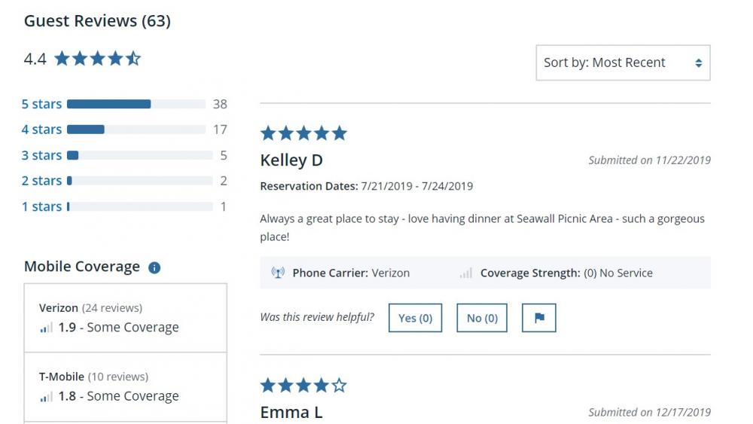Flag Kelley D's review
Screen dimensions: 753x424
[538, 318]
